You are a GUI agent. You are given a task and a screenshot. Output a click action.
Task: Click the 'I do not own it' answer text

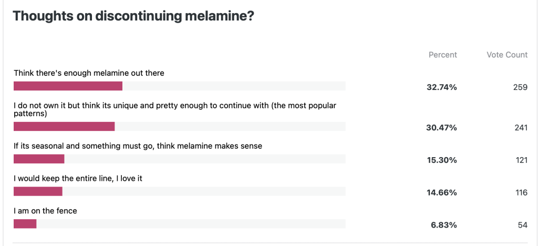175,109
